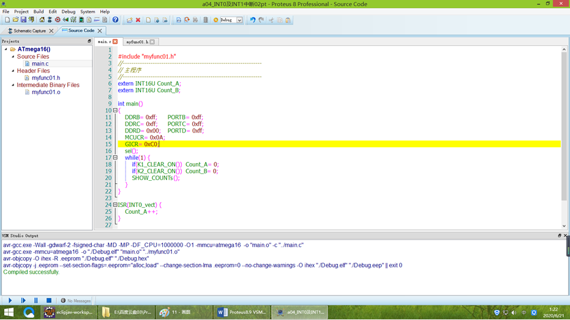Viewport: 570px width, 320px height.
Task: Select myfunc01.h in the project tree
Action: (46, 78)
